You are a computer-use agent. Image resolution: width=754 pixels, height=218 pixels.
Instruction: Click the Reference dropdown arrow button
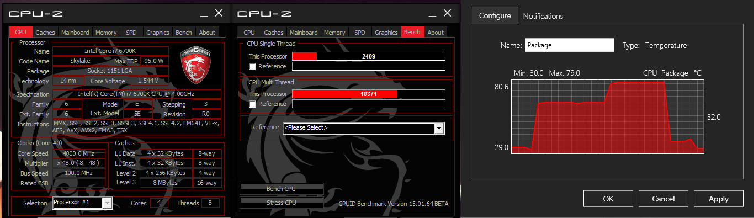(439, 128)
